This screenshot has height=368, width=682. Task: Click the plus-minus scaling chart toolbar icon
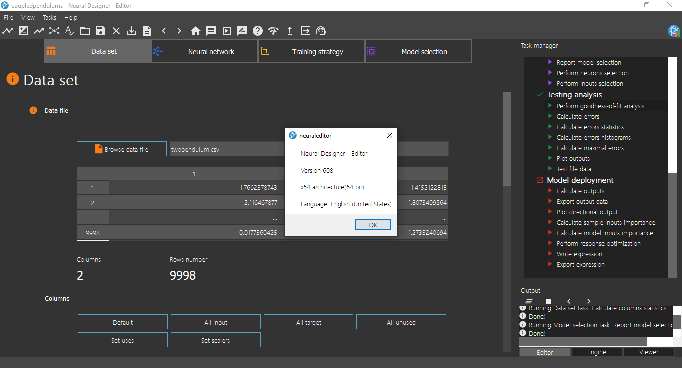pos(23,31)
